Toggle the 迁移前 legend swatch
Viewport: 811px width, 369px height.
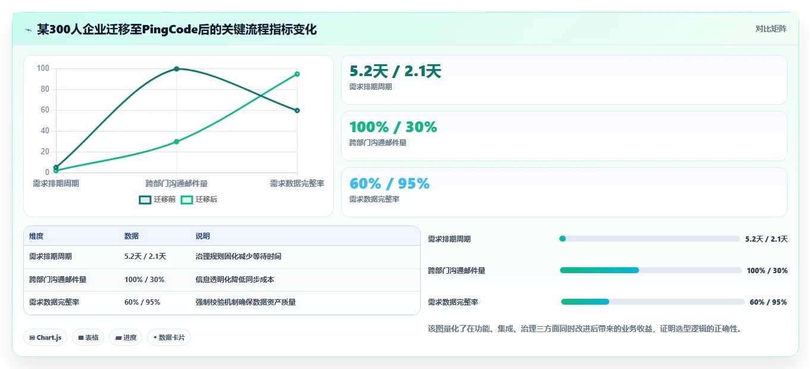145,199
